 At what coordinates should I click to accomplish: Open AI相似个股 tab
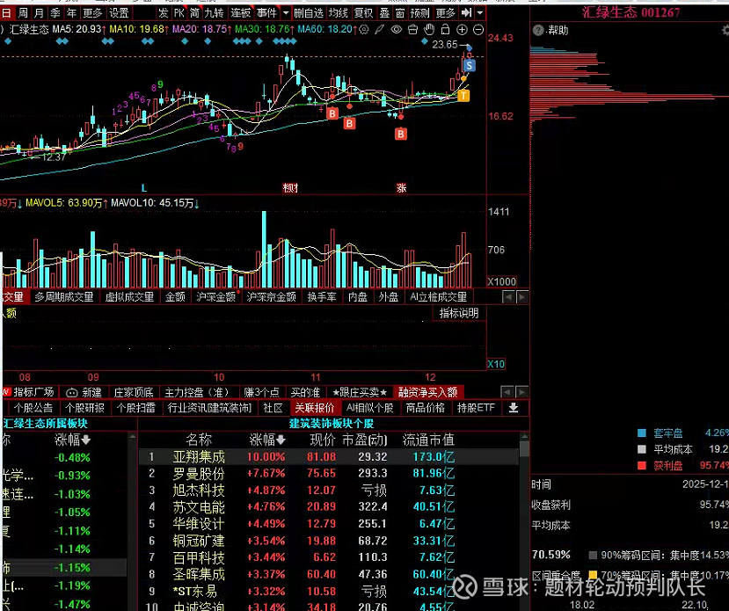point(369,408)
